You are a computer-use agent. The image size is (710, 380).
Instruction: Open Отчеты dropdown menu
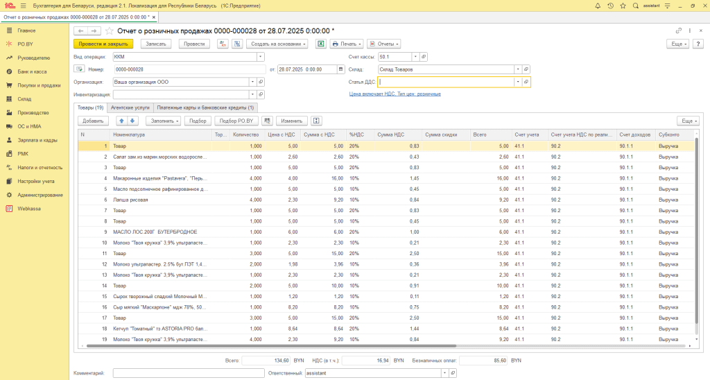(384, 44)
